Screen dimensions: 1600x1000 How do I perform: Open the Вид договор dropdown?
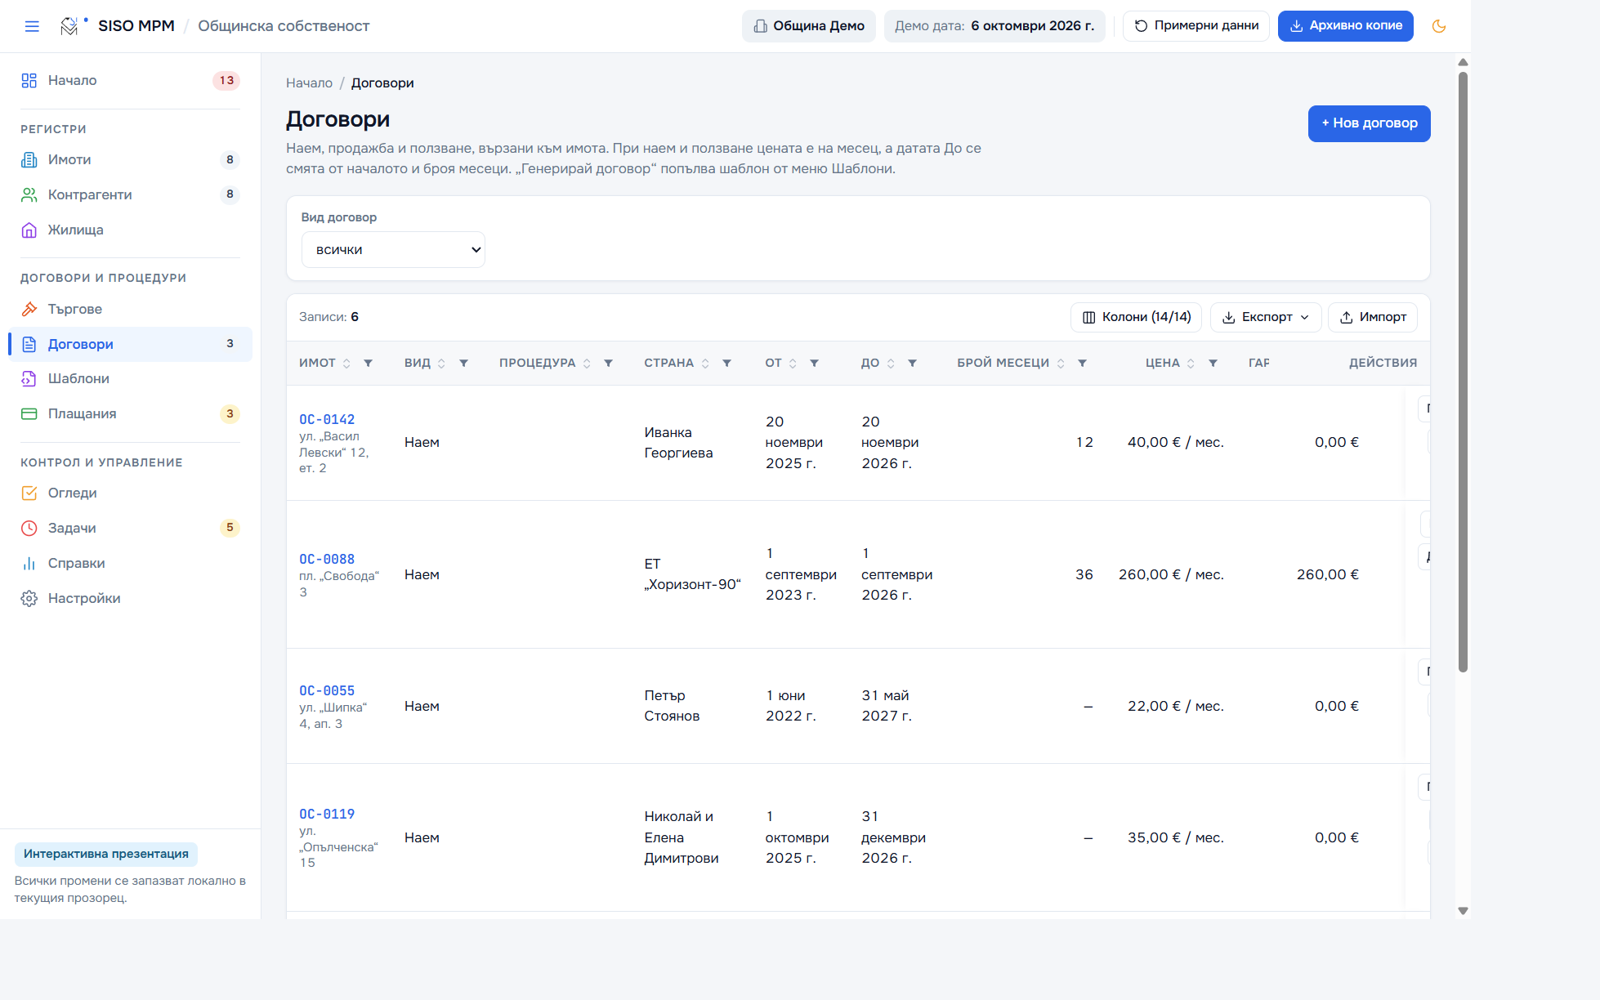pos(393,250)
